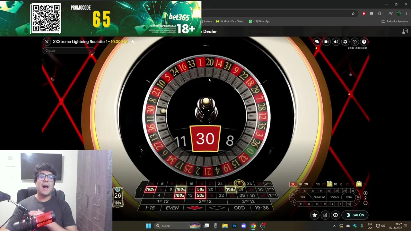411x231 pixels.
Task: Place chip on number 33
Action: (249, 184)
